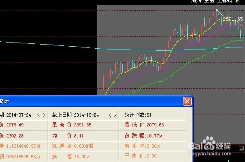Select the 截止日期:2014-10-24 field
This screenshot has width=245, height=162.
click(x=76, y=115)
